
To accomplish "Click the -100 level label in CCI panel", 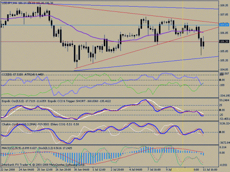I will [222, 85].
